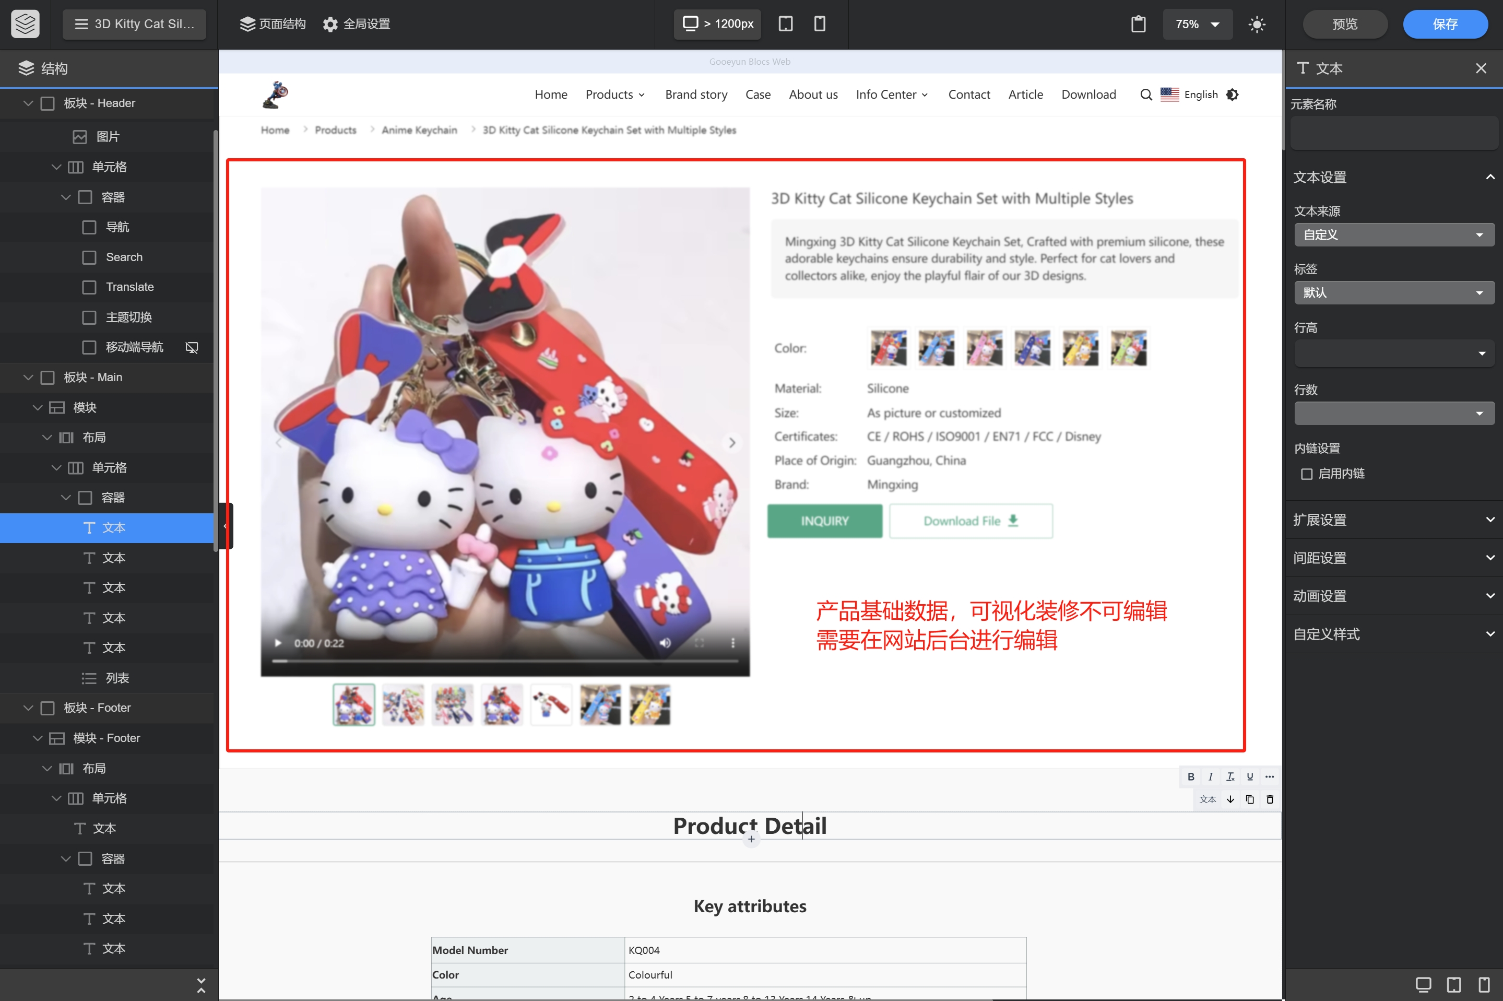The height and width of the screenshot is (1001, 1503).
Task: Enable the 启用内链 checkbox
Action: tap(1306, 474)
